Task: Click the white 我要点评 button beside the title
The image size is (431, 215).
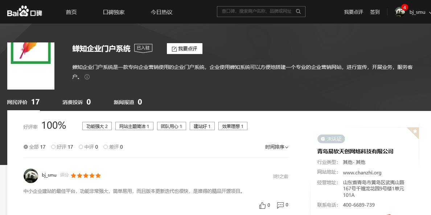Action: [184, 49]
